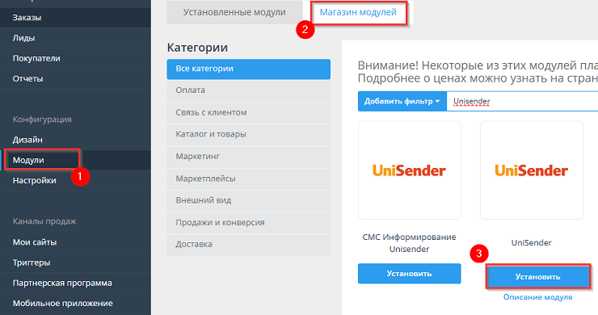
Task: Choose the Маркетинг category
Action: tap(249, 157)
